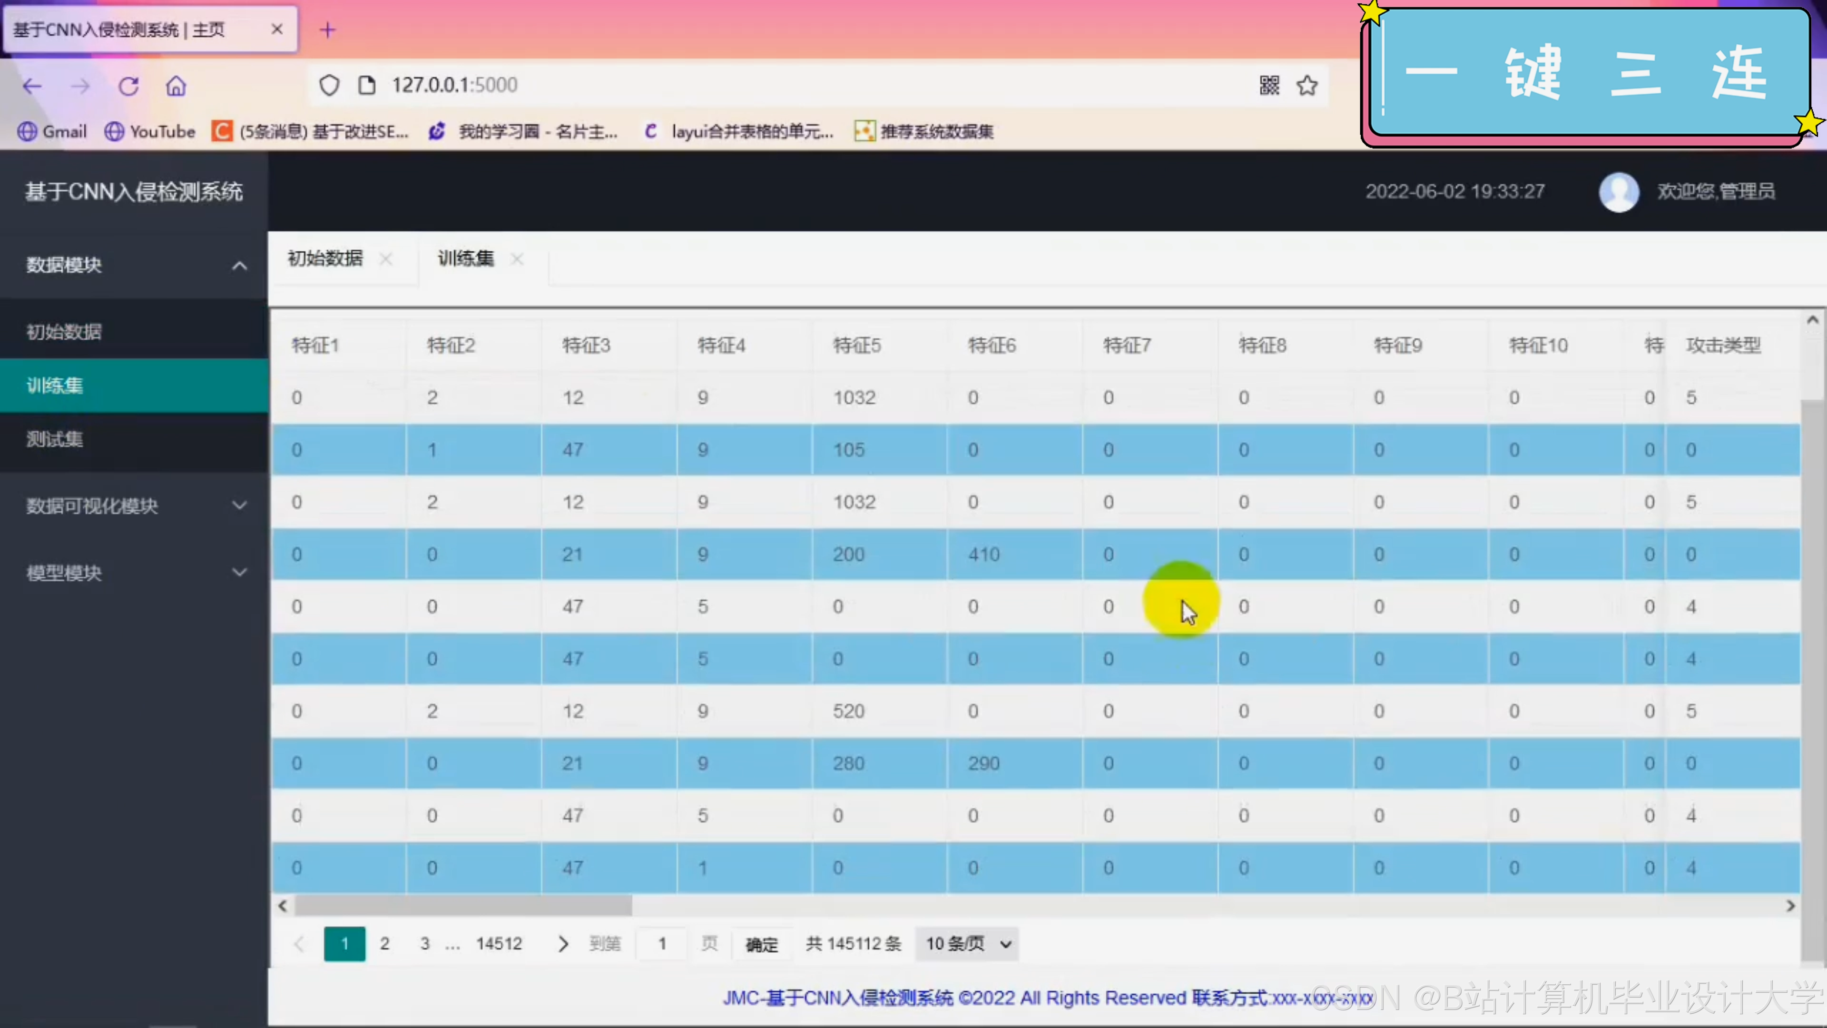Switch to the 初始数据 tab
Screen dimensions: 1827x1028
[325, 258]
